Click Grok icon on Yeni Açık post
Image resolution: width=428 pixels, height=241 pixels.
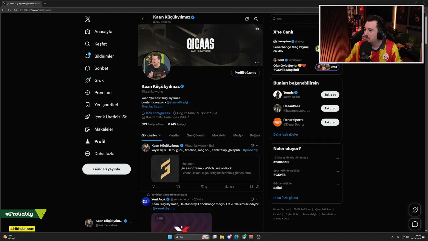click(252, 199)
